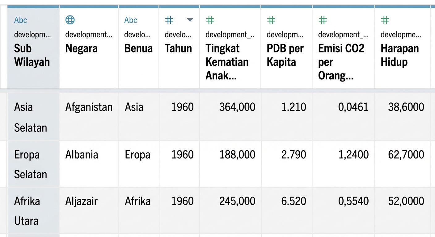Click the number type icon above Harapan Hidup
435x237 pixels.
(385, 20)
